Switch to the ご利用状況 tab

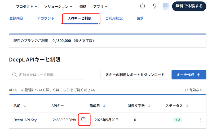114,18
